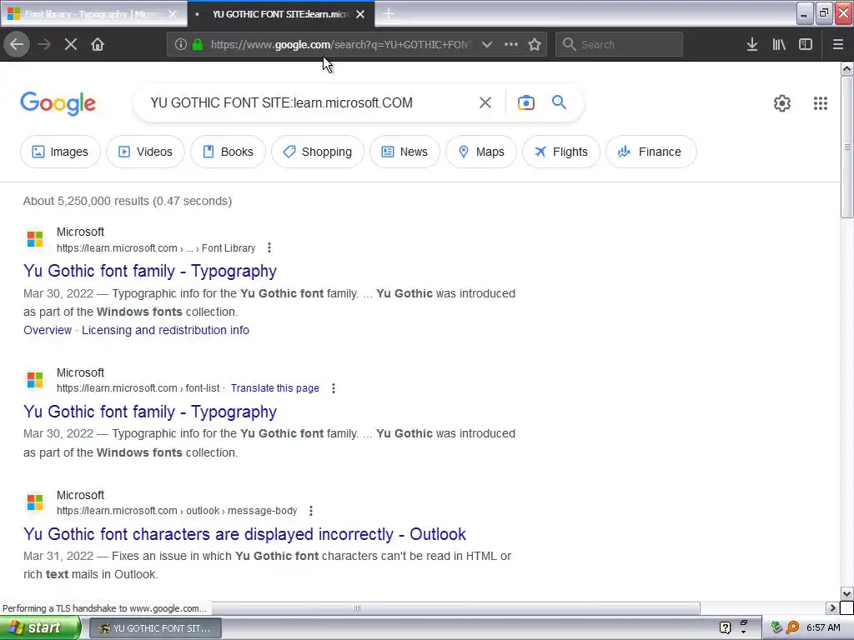Open first Yu Gothic font family result

[150, 271]
